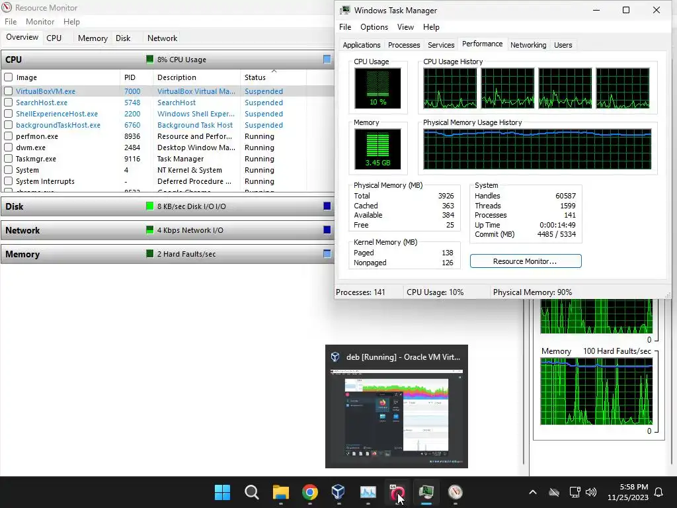Open taskbar Search
Viewport: 677px width, 508px height.
[x=251, y=492]
